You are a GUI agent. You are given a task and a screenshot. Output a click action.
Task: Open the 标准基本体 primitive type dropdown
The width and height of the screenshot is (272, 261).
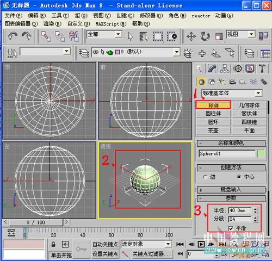tap(232, 93)
